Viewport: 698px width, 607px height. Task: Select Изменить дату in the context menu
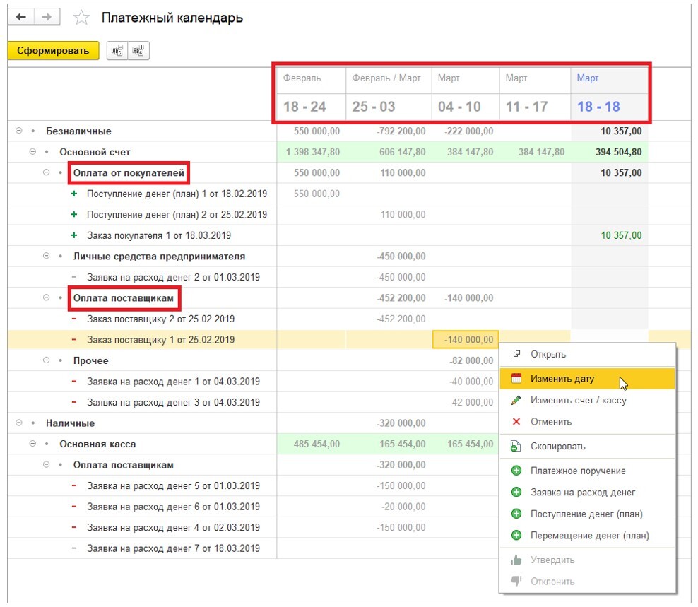pos(562,379)
